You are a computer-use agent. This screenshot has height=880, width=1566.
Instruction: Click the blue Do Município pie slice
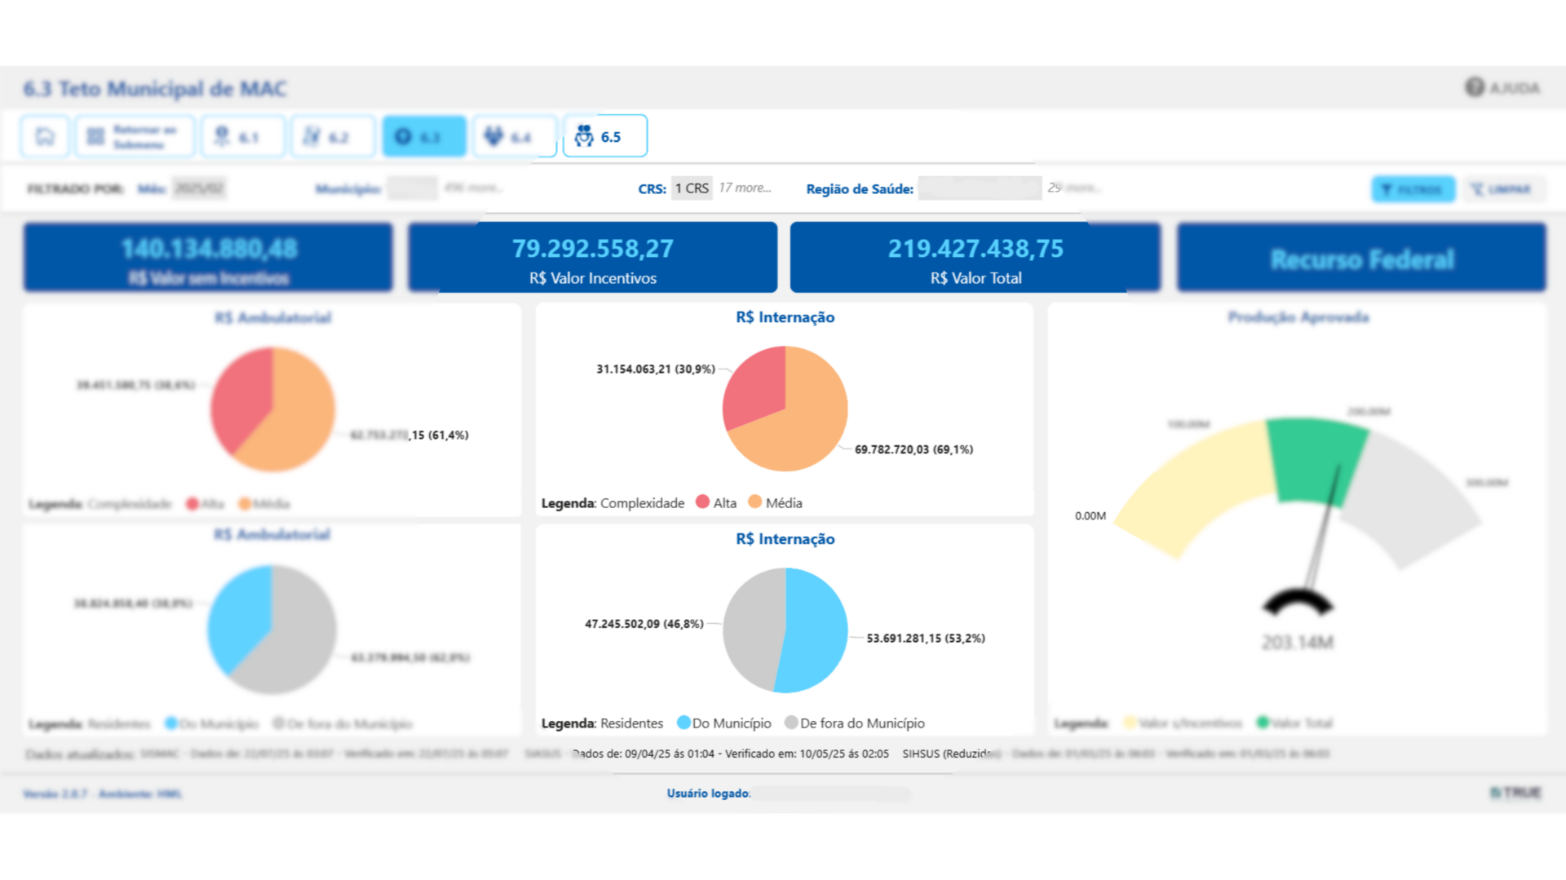click(816, 630)
